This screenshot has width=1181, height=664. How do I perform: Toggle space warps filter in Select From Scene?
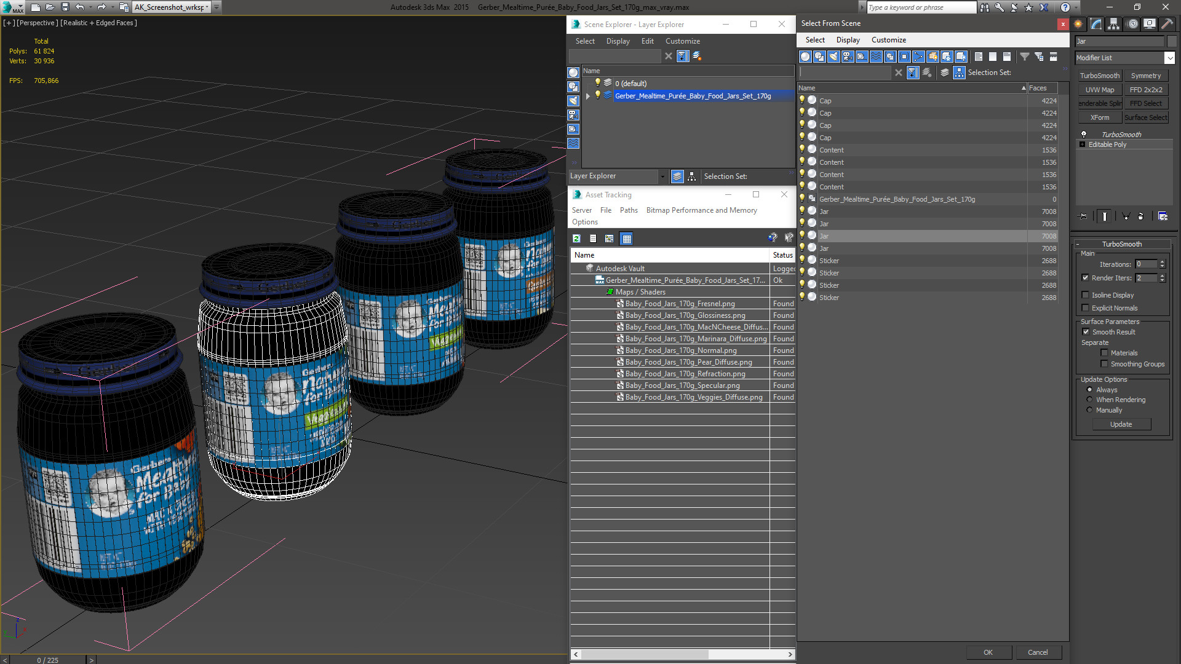(876, 57)
